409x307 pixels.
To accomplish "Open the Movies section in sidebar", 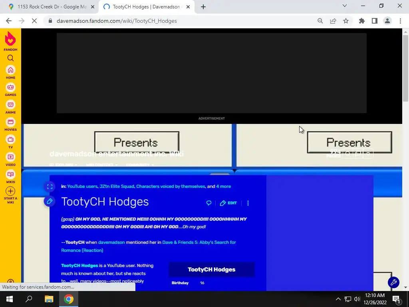I will click(10, 124).
